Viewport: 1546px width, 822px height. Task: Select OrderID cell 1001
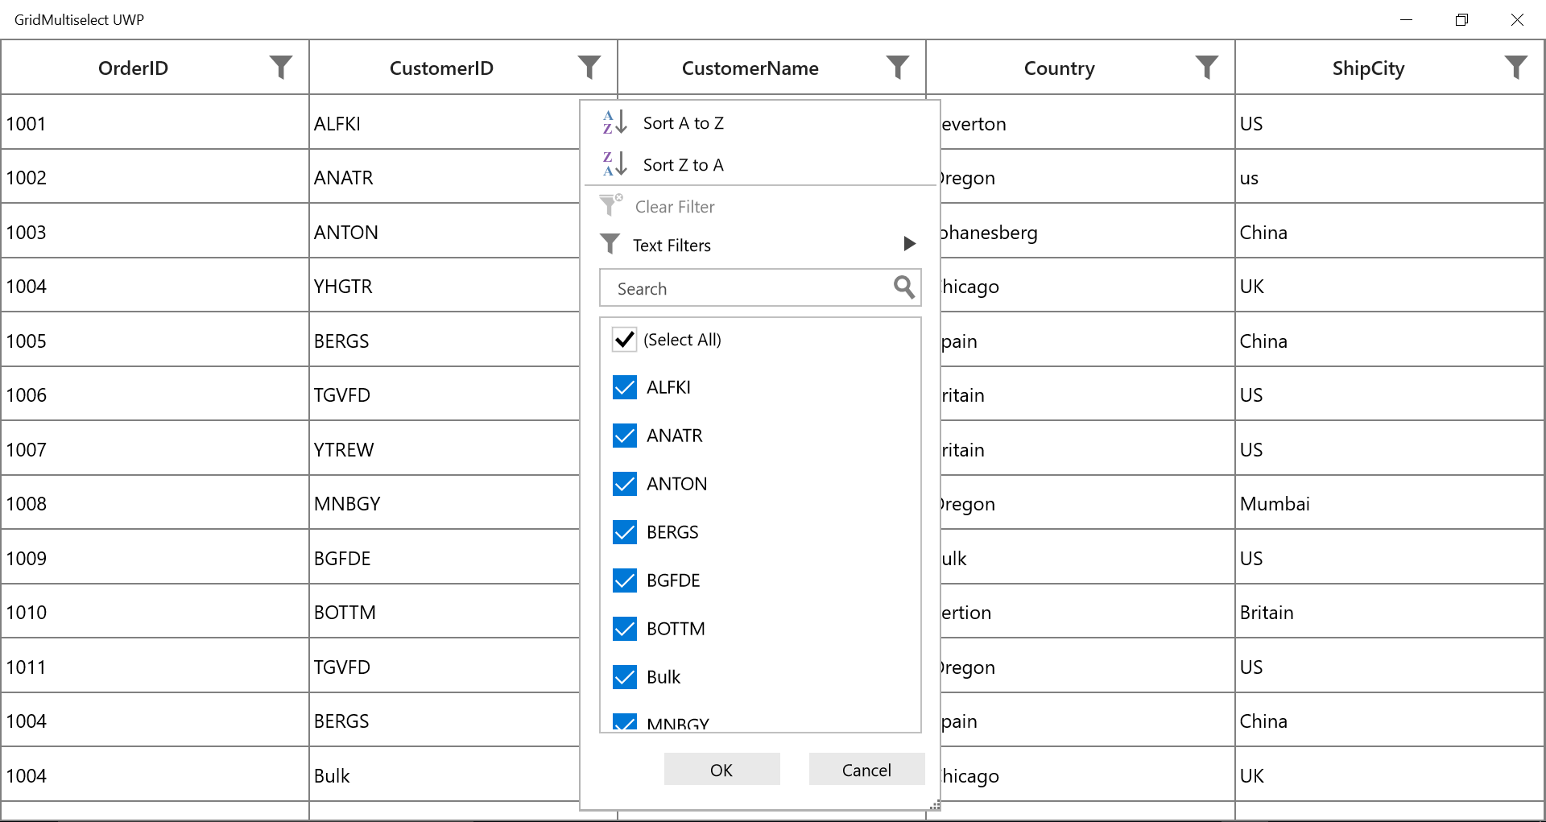pyautogui.click(x=155, y=123)
